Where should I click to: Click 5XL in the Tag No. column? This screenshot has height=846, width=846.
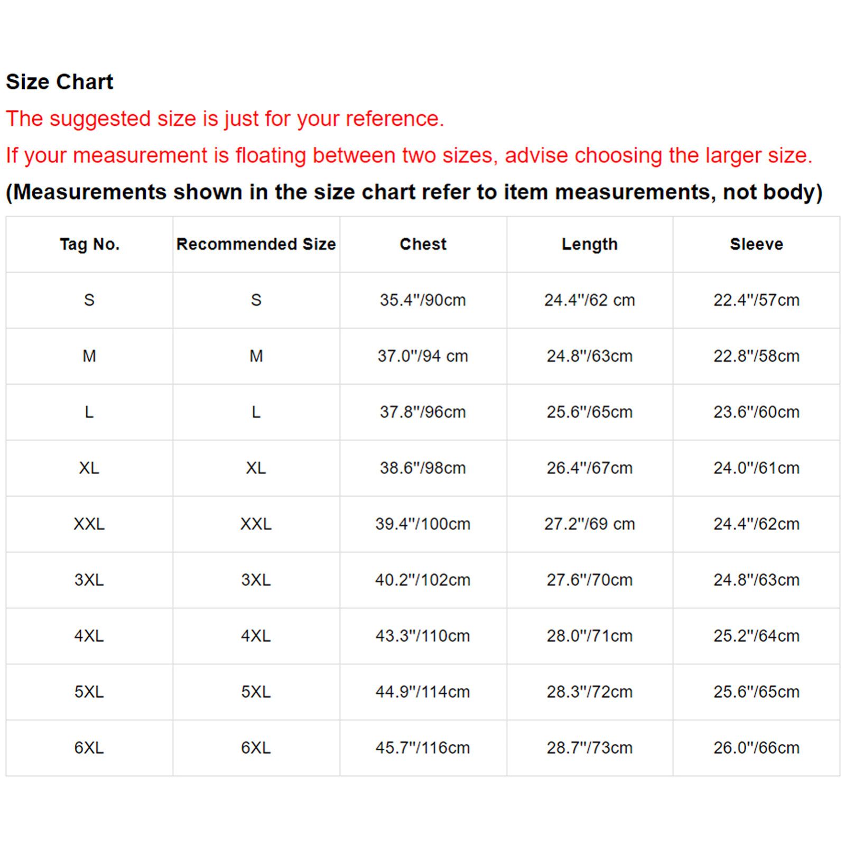89,692
